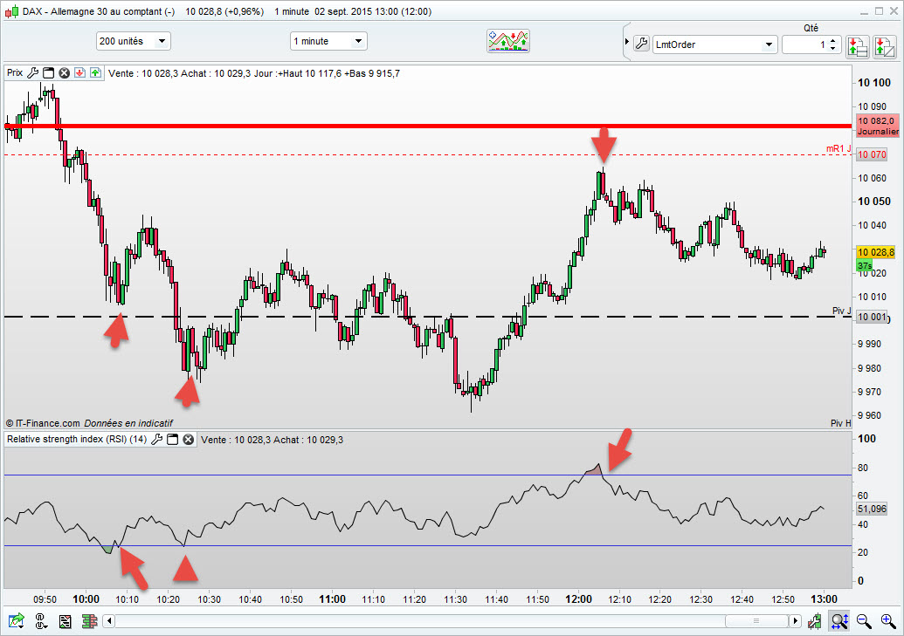Open RSI indicator wrench settings
904x636 pixels.
point(156,440)
